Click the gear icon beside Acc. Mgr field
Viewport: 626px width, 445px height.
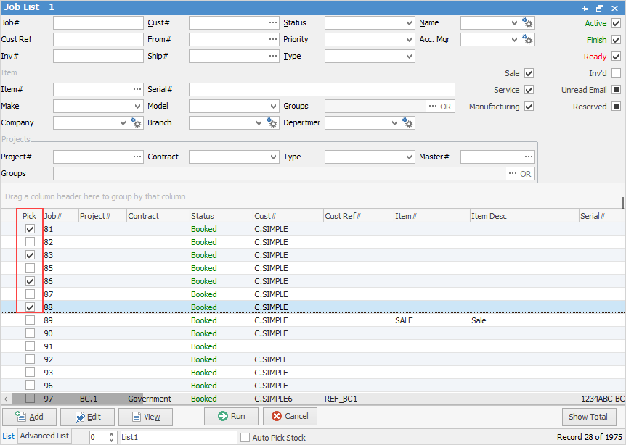coord(528,40)
